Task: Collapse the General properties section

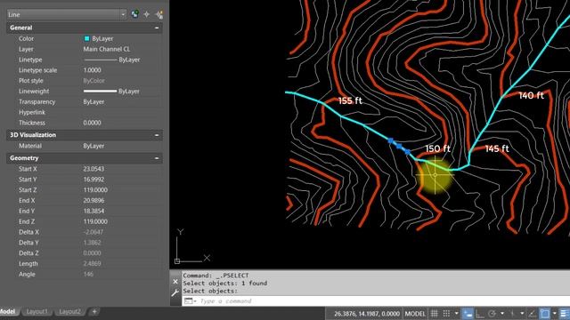Action: coord(157,28)
